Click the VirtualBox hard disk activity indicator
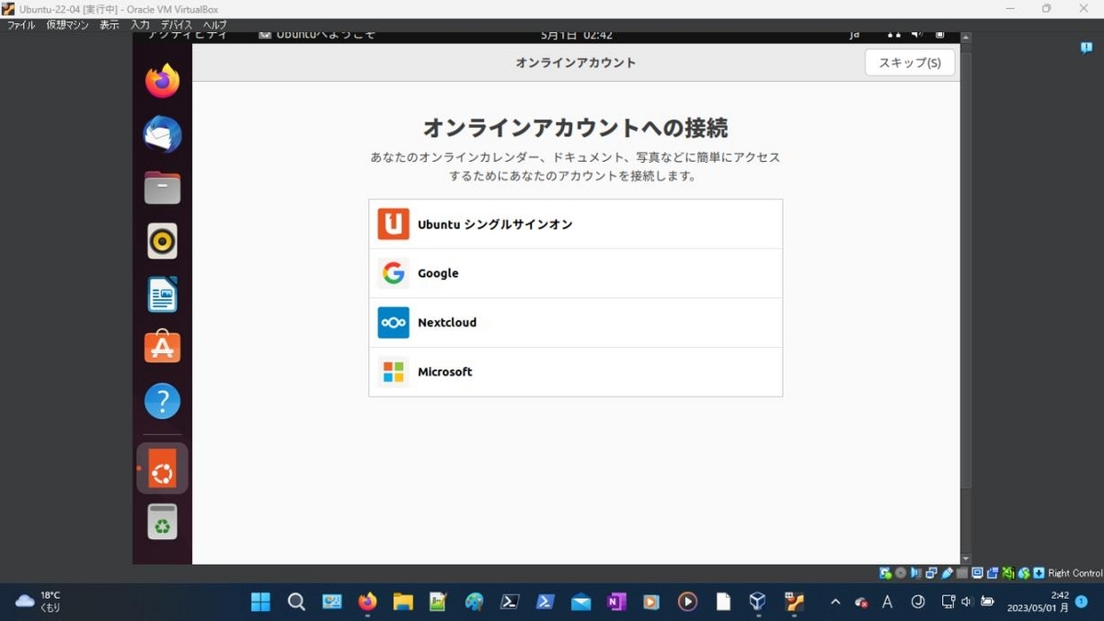This screenshot has width=1104, height=621. 885,573
